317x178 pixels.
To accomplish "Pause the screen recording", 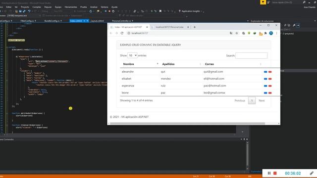I will pyautogui.click(x=269, y=173).
